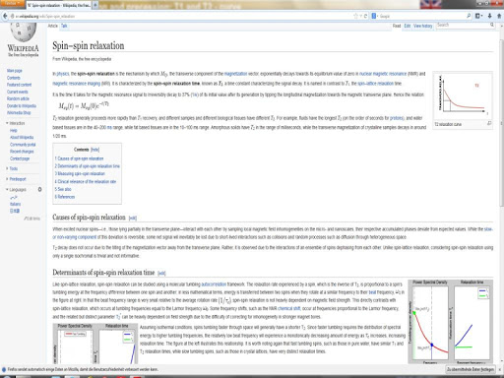Go to the Firefox home page icon
Viewport: 504px width, 378px height.
tap(500, 16)
